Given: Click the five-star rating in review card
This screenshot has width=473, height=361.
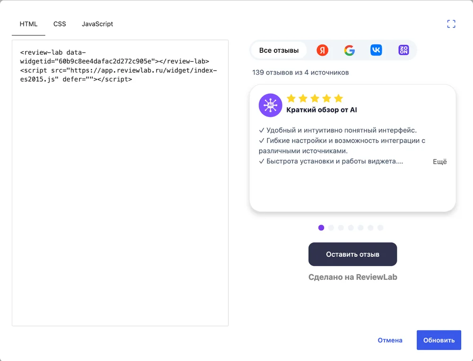Looking at the screenshot, I should [x=315, y=98].
